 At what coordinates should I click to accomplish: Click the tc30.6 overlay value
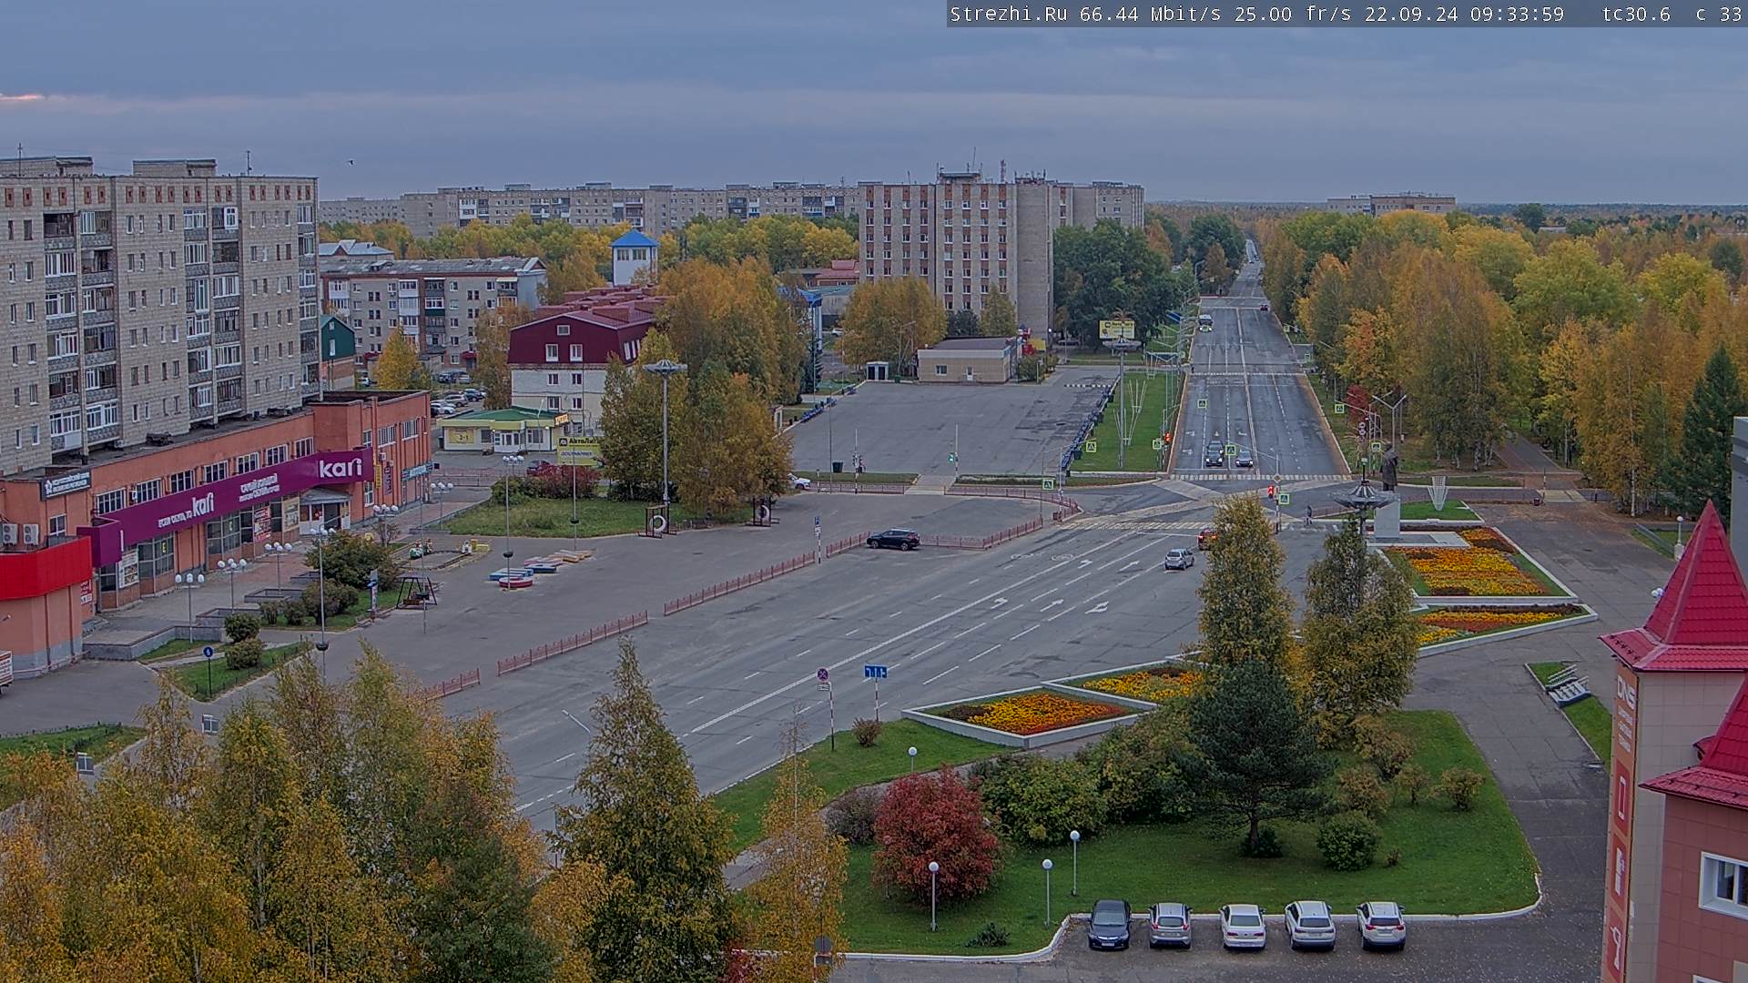(1636, 14)
